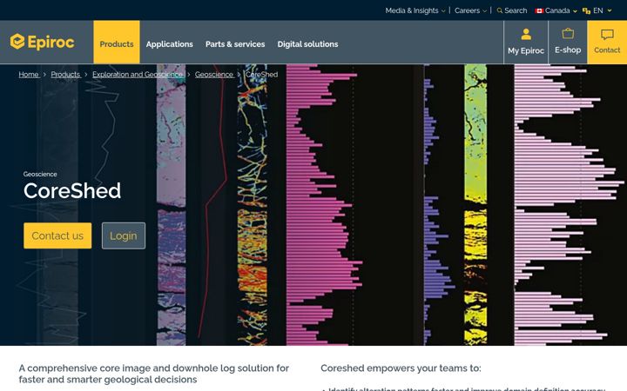
Task: Click the CoreShed heading
Action: [72, 190]
